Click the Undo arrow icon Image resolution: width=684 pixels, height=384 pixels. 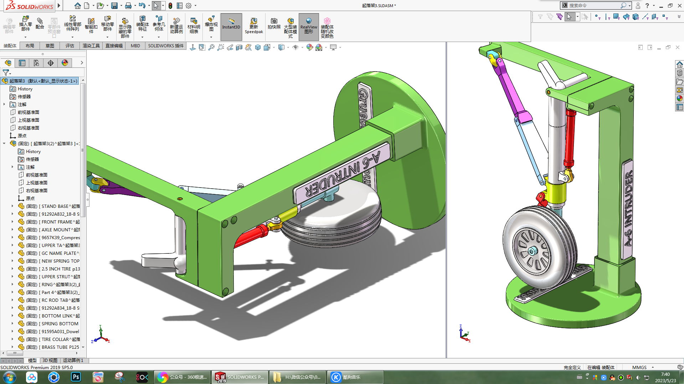click(142, 6)
